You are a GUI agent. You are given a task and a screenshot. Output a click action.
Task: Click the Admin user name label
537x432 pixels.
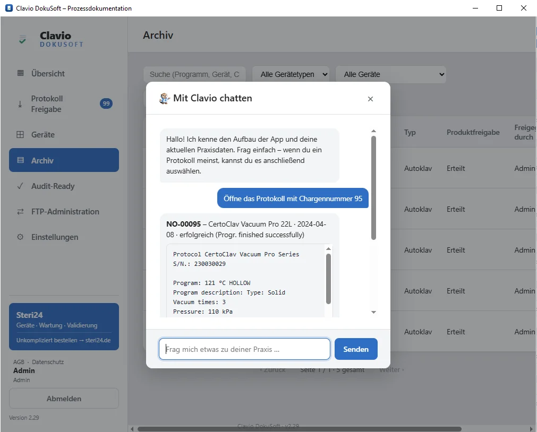pyautogui.click(x=24, y=370)
